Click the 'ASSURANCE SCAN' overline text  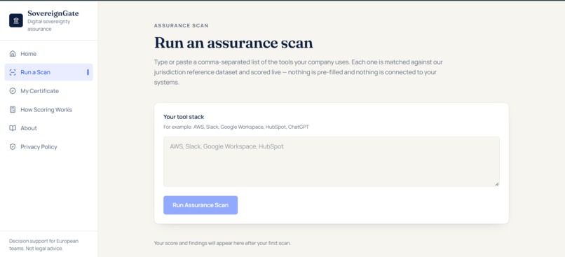point(182,26)
